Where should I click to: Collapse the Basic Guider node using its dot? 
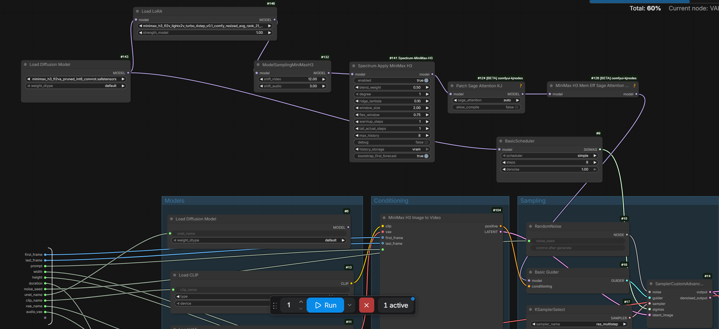[x=531, y=272]
